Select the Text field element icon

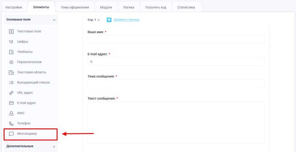pos(11,31)
